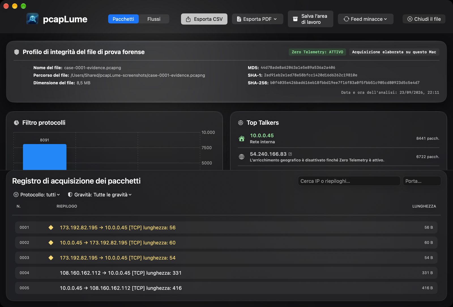The width and height of the screenshot is (453, 307).
Task: Switch to the Flussi tab
Action: (154, 19)
